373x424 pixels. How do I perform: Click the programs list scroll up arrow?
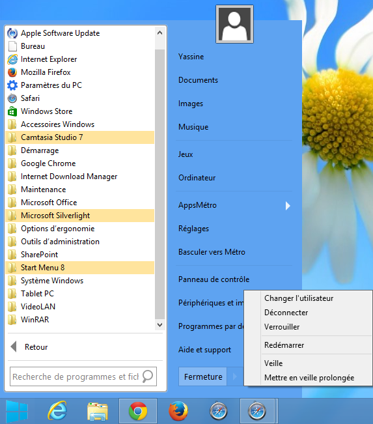tap(159, 33)
